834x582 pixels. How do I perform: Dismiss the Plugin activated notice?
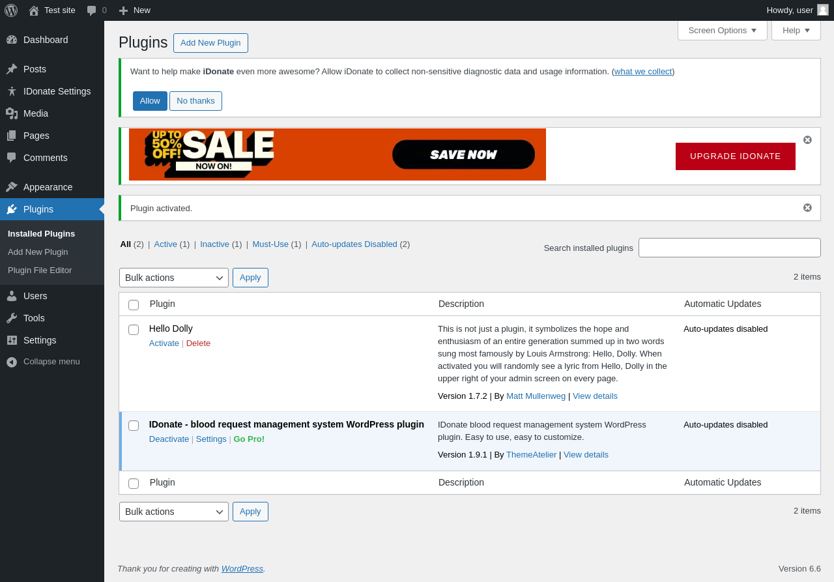pos(807,207)
